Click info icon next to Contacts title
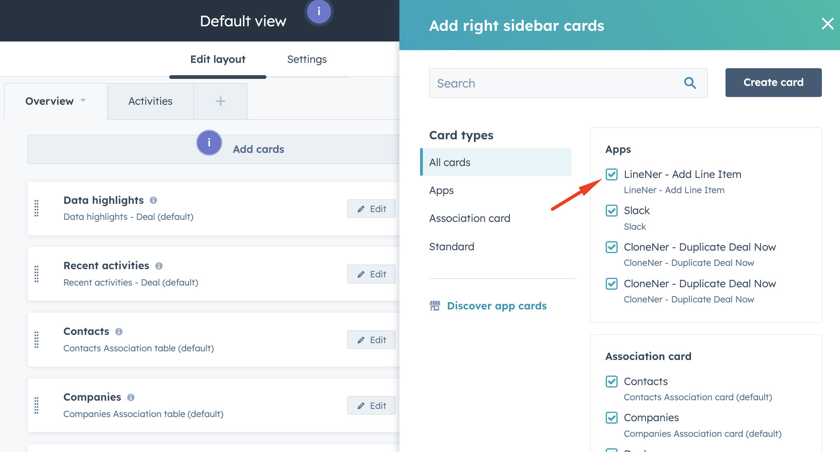Viewport: 840px width, 452px height. (119, 332)
